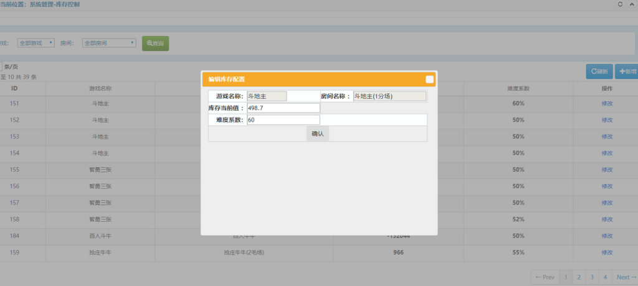This screenshot has height=286, width=638.
Task: Click the 确认 button in the dialog
Action: pos(317,134)
